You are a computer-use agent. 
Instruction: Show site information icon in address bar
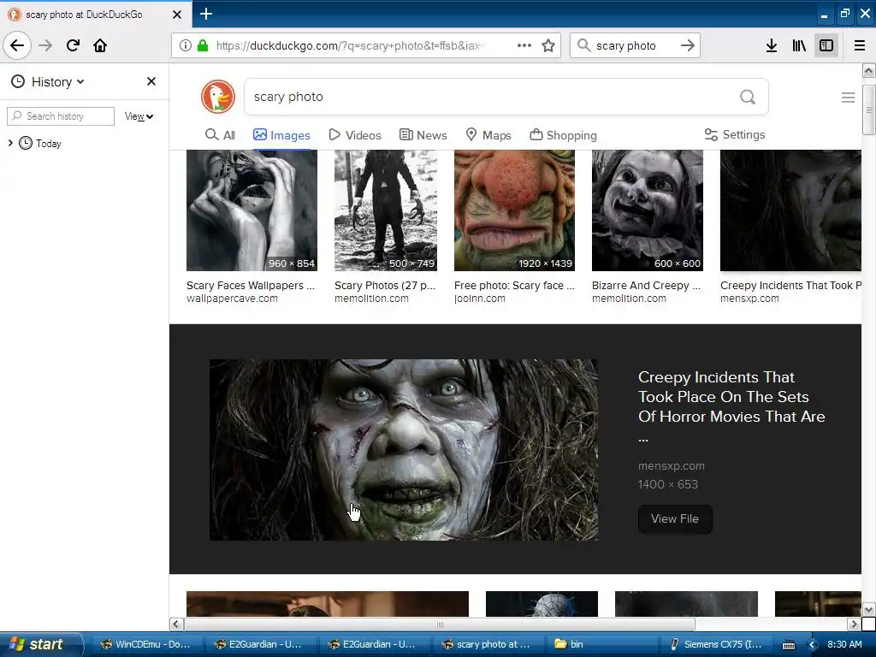186,45
